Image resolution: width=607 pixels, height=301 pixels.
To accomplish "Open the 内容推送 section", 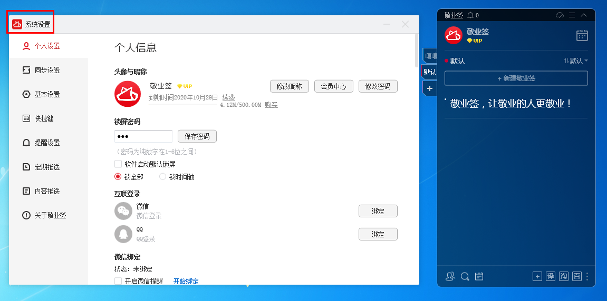I will click(49, 191).
